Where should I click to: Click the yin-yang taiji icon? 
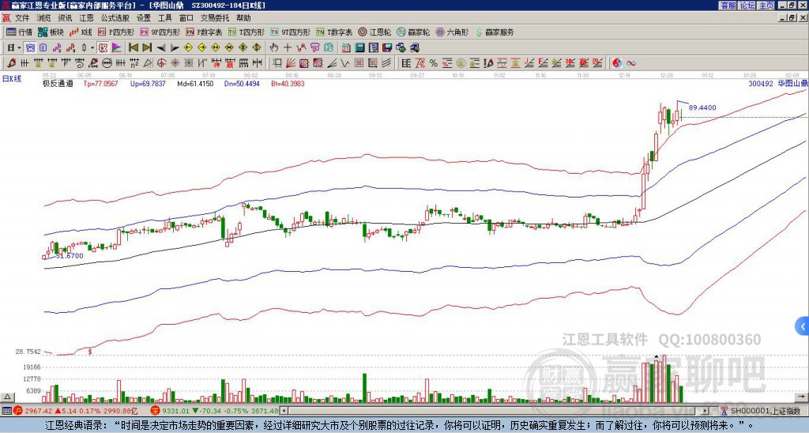(617, 63)
